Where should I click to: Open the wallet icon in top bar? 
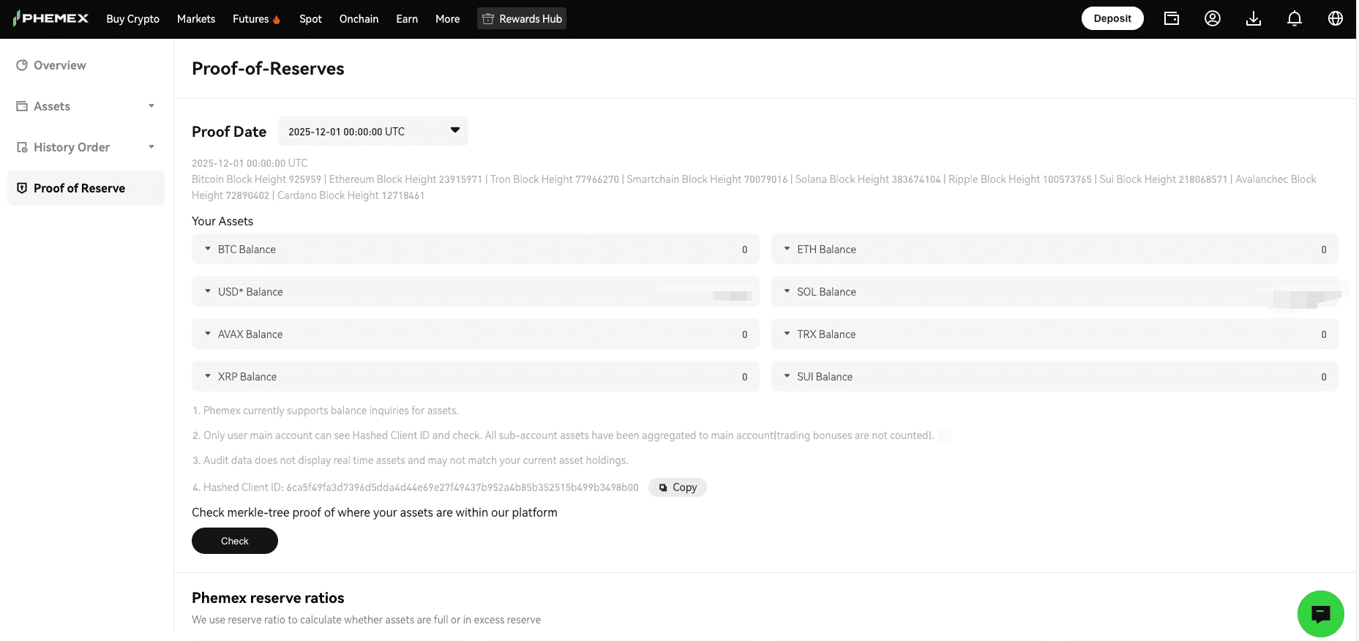pyautogui.click(x=1172, y=18)
